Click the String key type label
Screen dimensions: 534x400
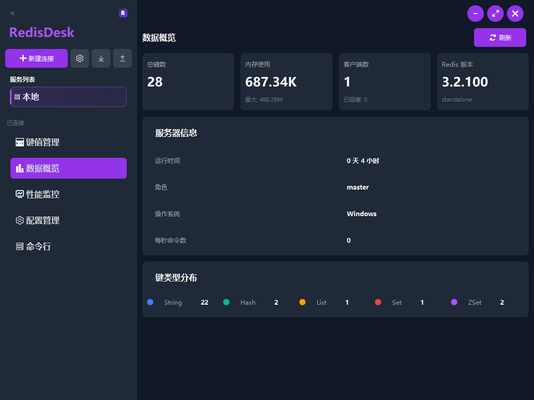tap(173, 303)
